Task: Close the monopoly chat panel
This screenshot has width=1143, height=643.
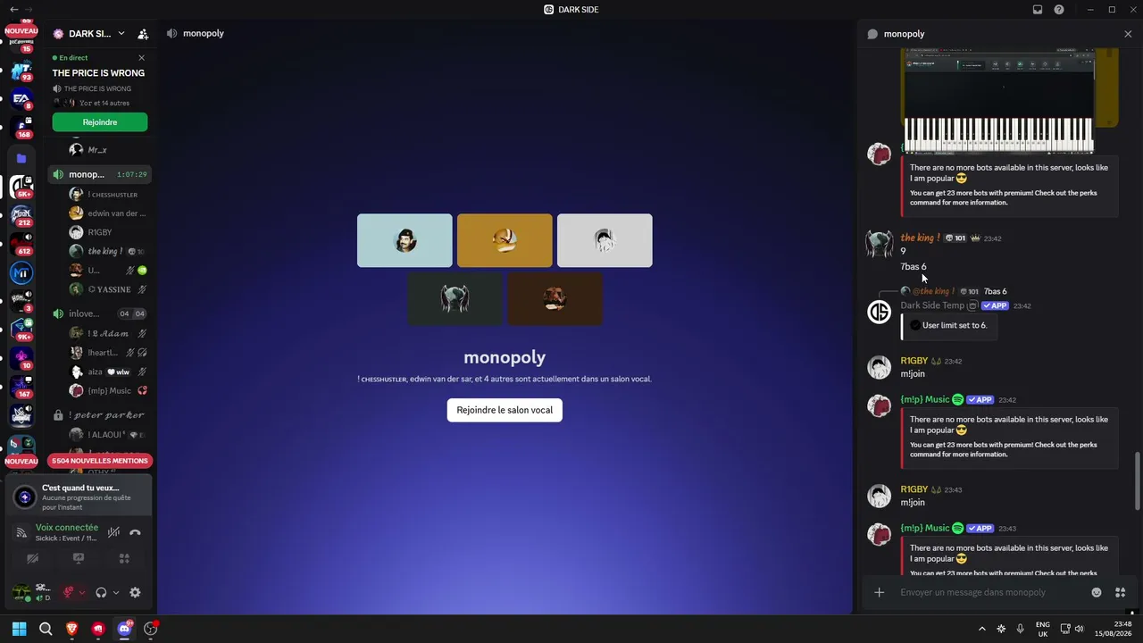Action: pyautogui.click(x=1128, y=34)
